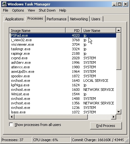Screen dimensions: 130x144
Task: Sort by User Name column header
Action: coord(99,31)
